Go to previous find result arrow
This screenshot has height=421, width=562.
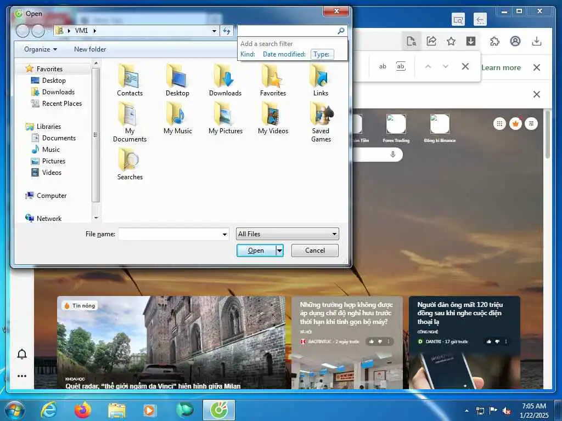[428, 66]
